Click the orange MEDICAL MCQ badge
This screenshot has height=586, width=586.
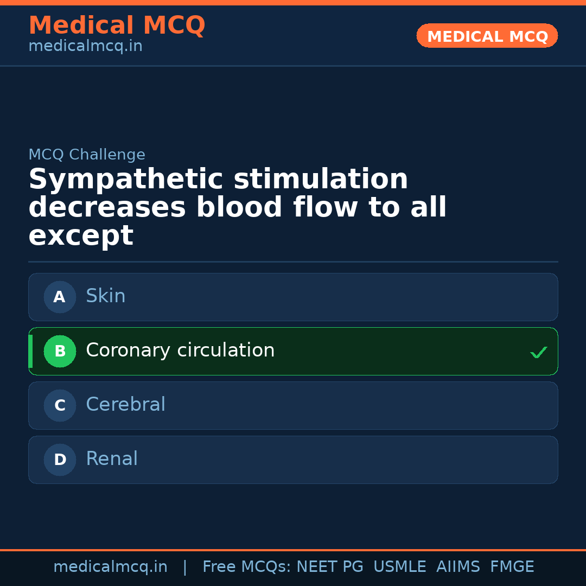pyautogui.click(x=487, y=36)
